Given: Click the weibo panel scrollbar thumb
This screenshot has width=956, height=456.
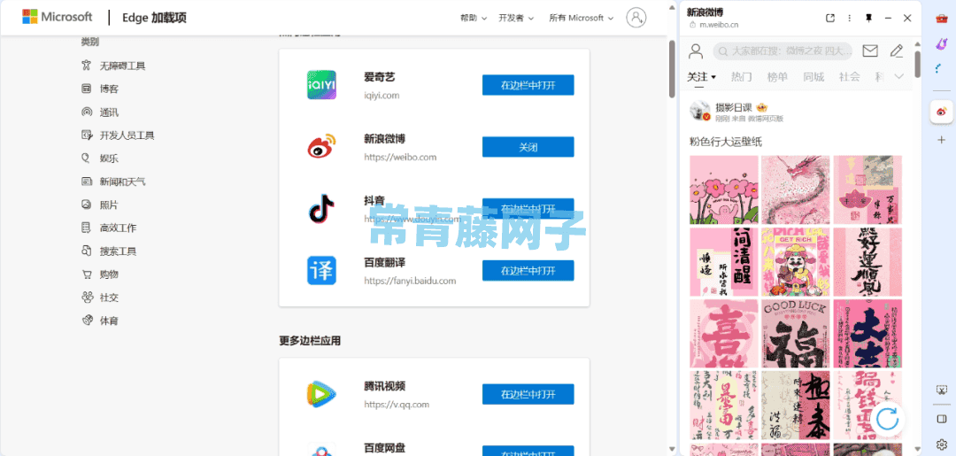Looking at the screenshot, I should [918, 64].
